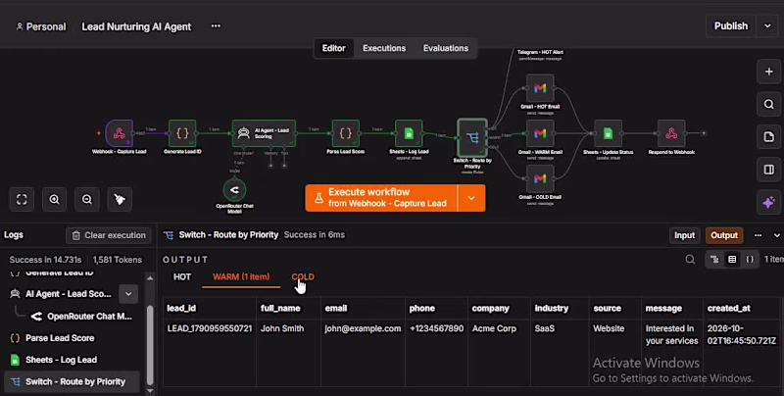The height and width of the screenshot is (396, 784).
Task: Add a sticky note from right sidebar
Action: tap(769, 136)
